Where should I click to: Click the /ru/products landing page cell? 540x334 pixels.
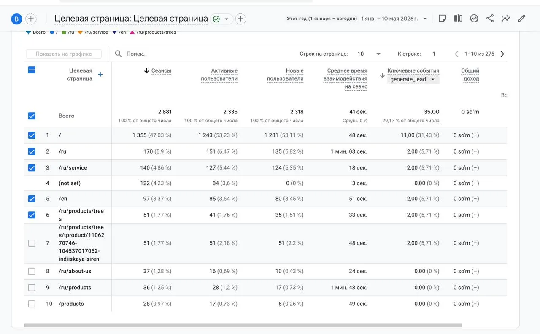(x=75, y=288)
